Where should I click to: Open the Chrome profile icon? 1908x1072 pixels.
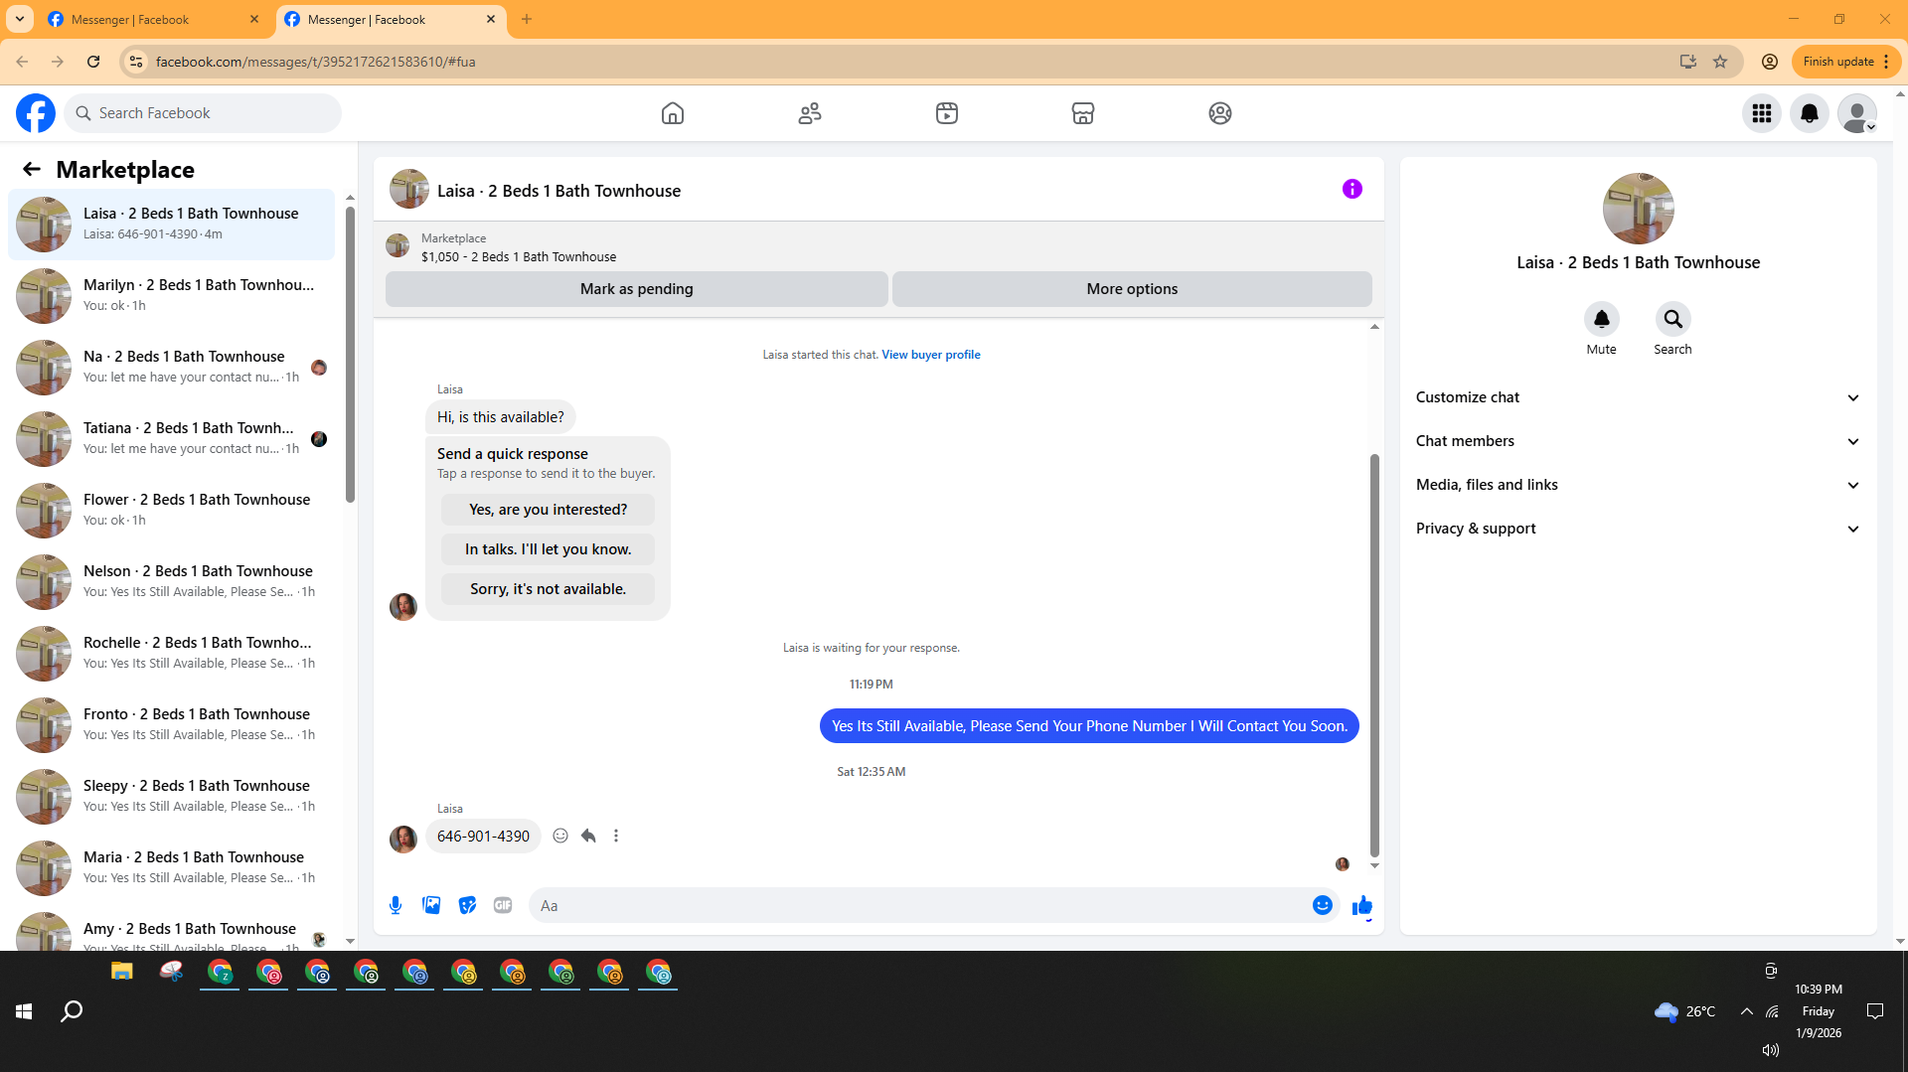point(1770,62)
